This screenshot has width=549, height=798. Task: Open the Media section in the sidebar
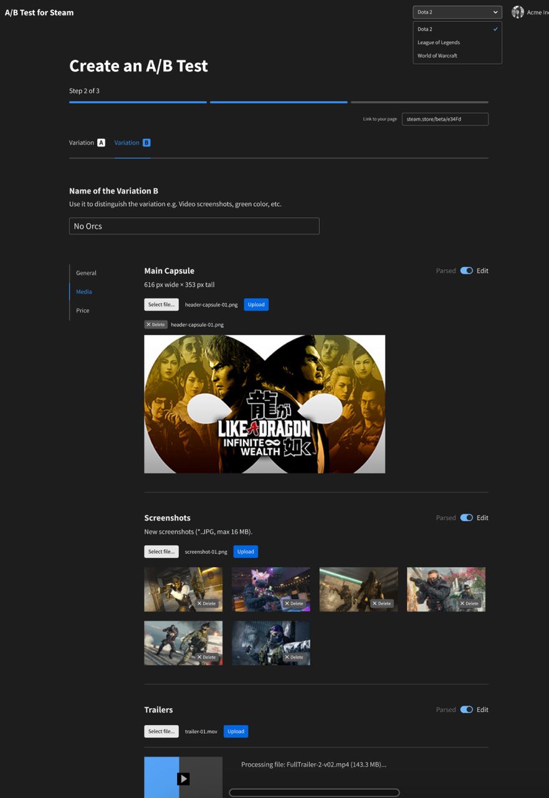pyautogui.click(x=84, y=292)
